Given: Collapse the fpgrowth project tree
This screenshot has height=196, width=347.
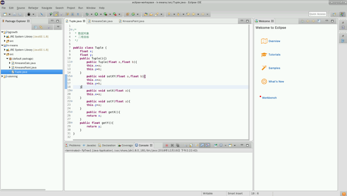Looking at the screenshot, I should 2,32.
